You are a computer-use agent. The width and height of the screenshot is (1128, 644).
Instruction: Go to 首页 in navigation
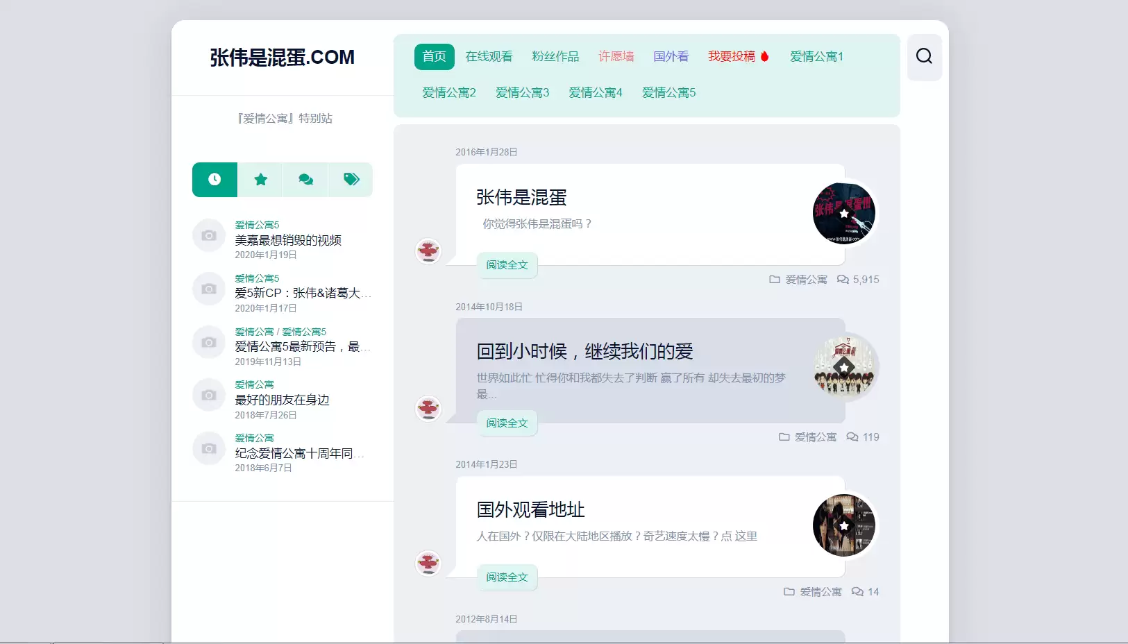pyautogui.click(x=435, y=57)
